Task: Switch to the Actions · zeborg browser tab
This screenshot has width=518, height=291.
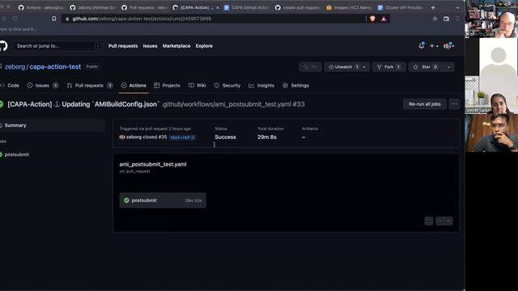Action: pos(41,7)
